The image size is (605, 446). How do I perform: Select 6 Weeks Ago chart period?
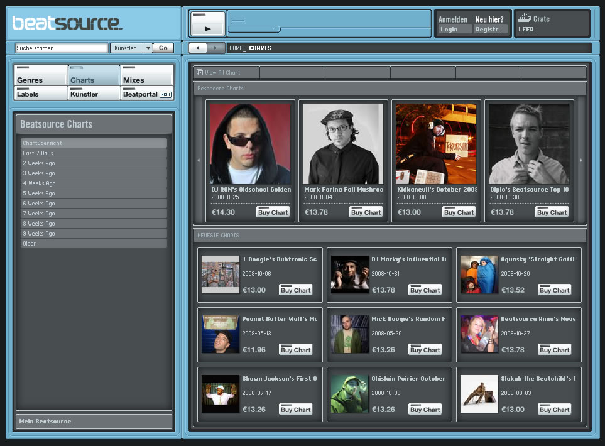tap(94, 203)
